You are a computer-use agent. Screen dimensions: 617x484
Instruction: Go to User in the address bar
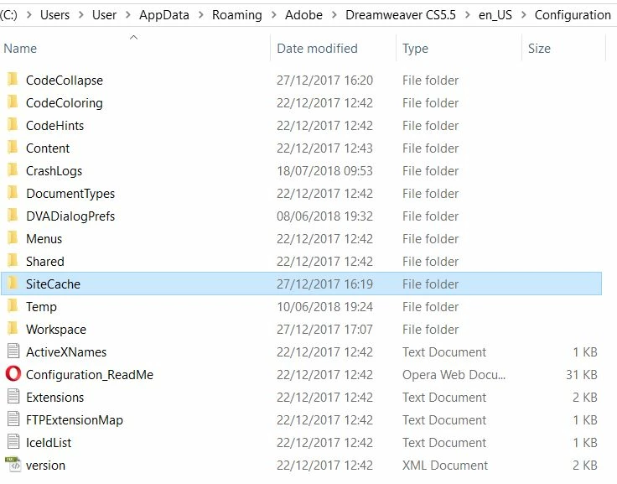[104, 15]
